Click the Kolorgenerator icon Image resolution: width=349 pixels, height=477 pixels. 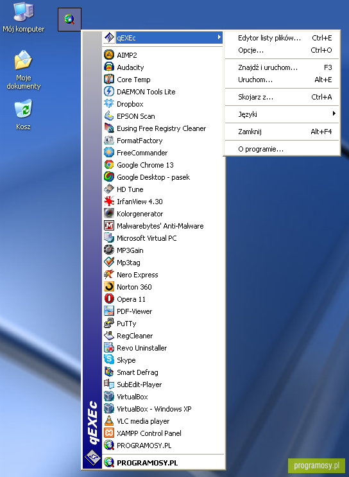point(109,214)
